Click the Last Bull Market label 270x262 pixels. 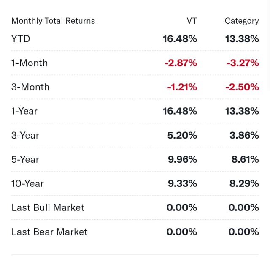pyautogui.click(x=48, y=207)
